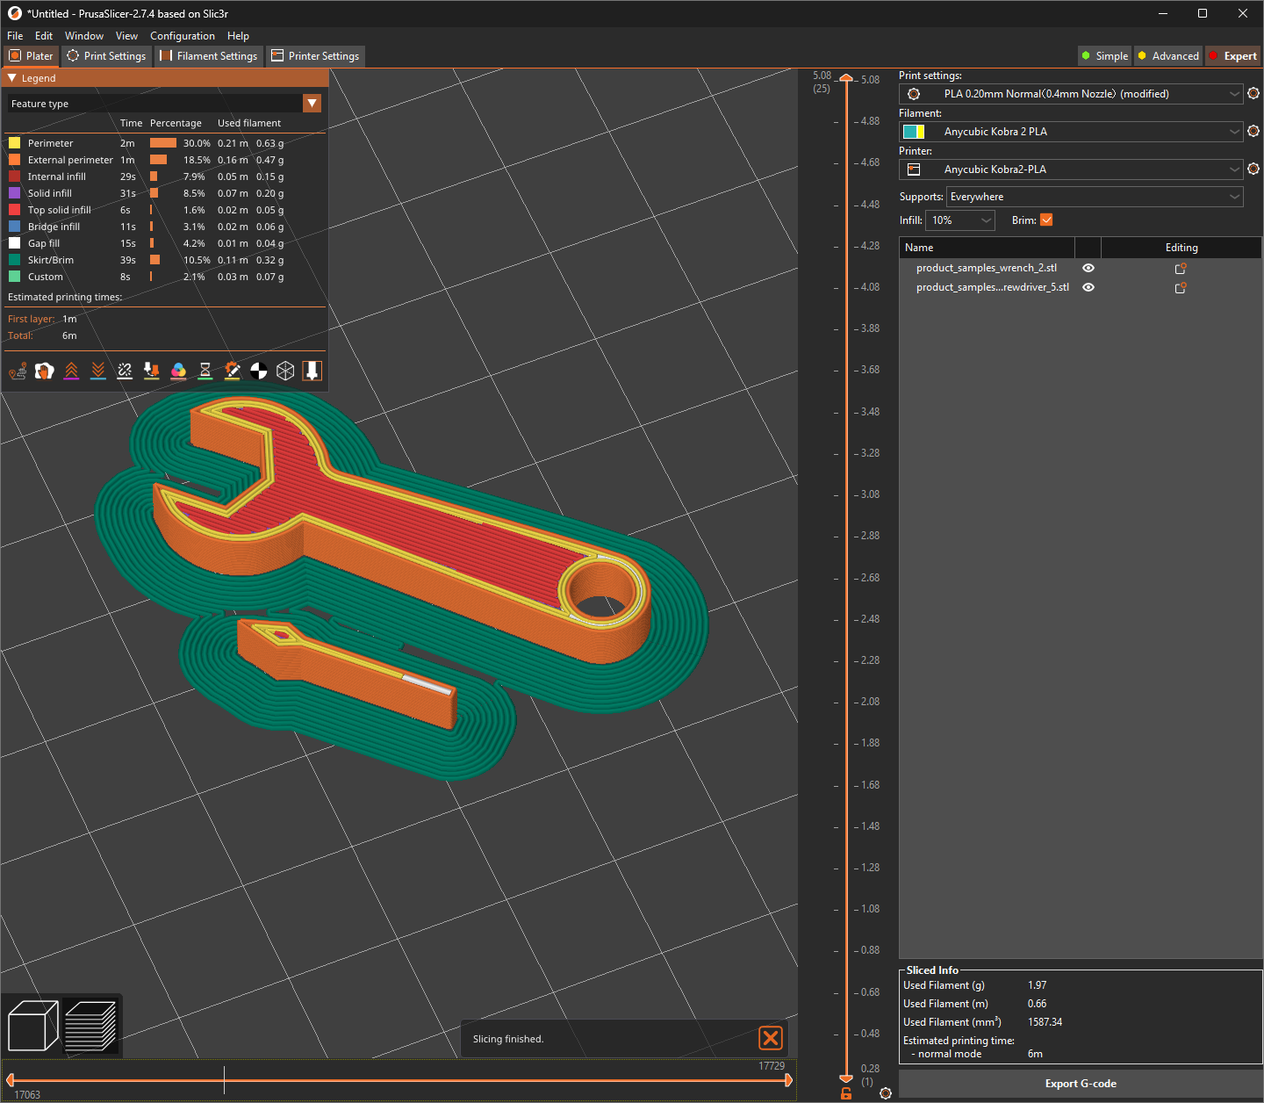The image size is (1264, 1103).
Task: Toggle Tool marker visibility (down arrow icon)
Action: (312, 371)
